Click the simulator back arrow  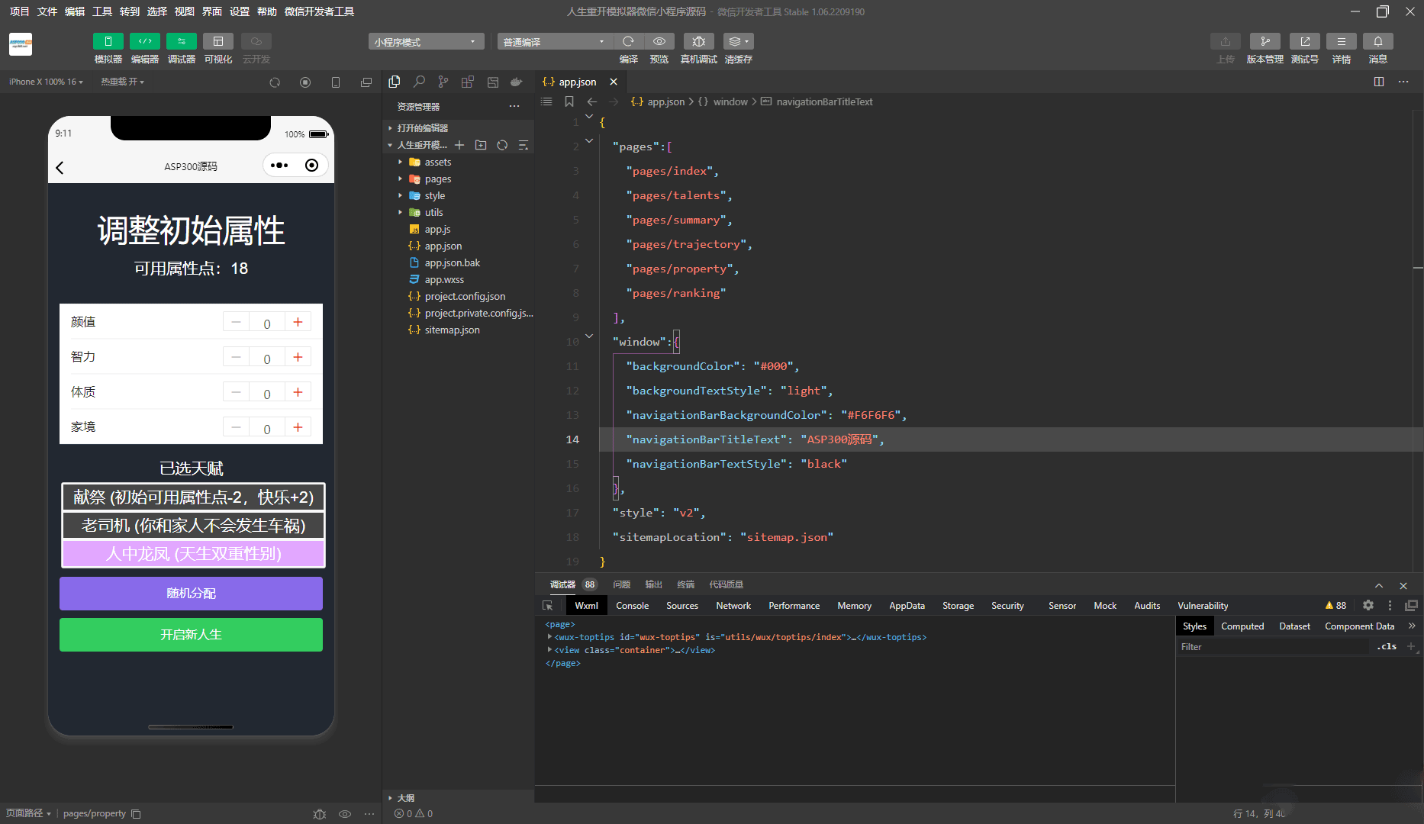pos(60,167)
